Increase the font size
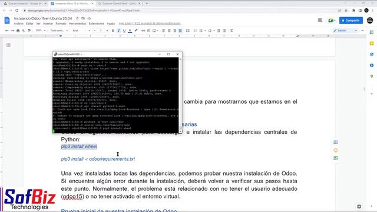Viewport: 377px width, 212px height. click(x=107, y=31)
